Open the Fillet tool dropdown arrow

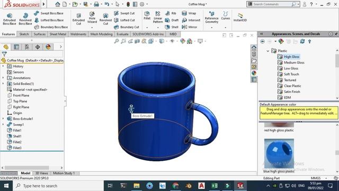tap(147, 28)
